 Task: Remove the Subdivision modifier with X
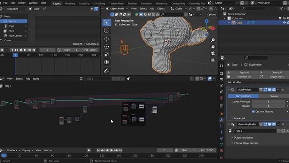(283, 90)
